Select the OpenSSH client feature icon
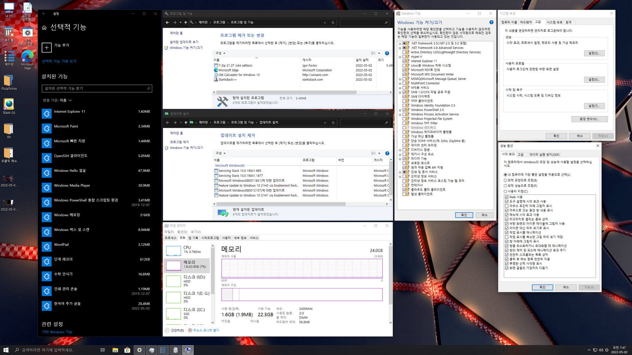The width and height of the screenshot is (632, 355). pos(47,158)
